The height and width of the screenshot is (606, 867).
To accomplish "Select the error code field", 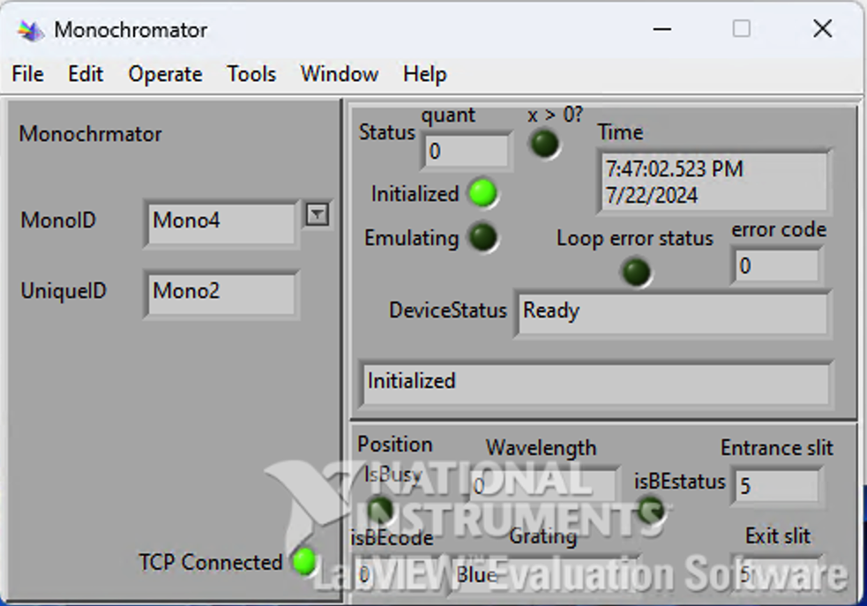I will click(776, 266).
